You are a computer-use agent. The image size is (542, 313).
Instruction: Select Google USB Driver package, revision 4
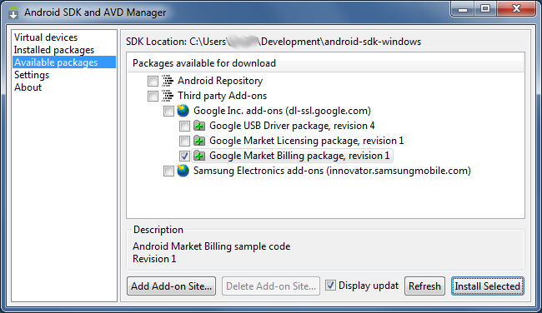click(x=292, y=126)
